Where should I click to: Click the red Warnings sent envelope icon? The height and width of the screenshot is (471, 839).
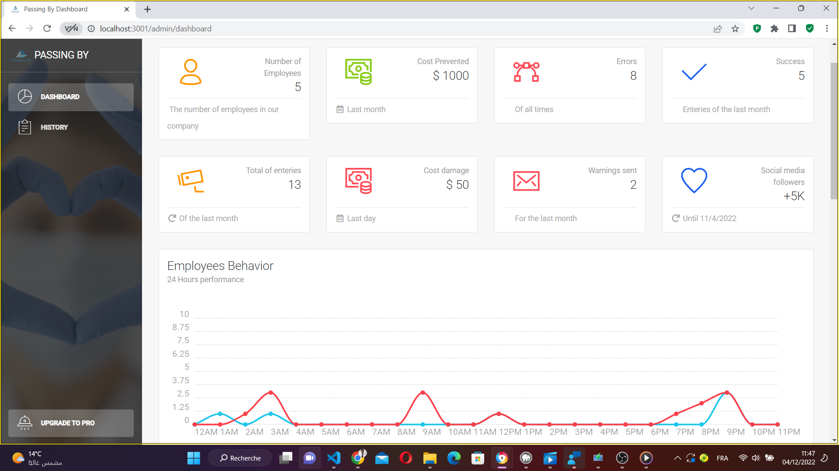coord(526,181)
